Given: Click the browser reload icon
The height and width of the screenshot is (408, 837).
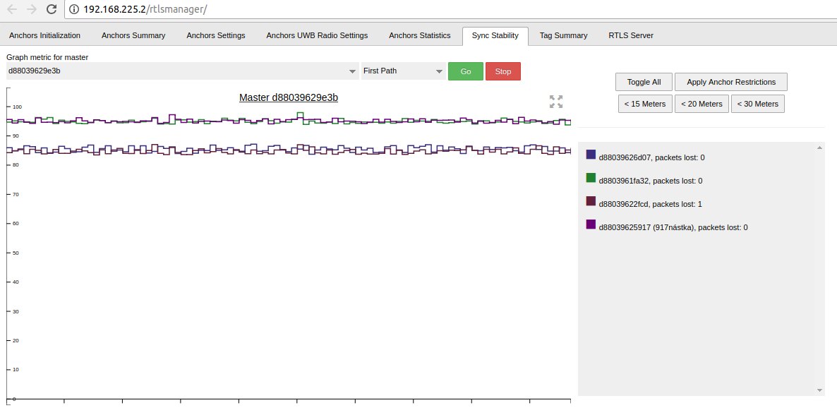Looking at the screenshot, I should click(51, 9).
